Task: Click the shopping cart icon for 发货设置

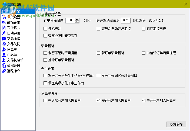Action: [4, 17]
